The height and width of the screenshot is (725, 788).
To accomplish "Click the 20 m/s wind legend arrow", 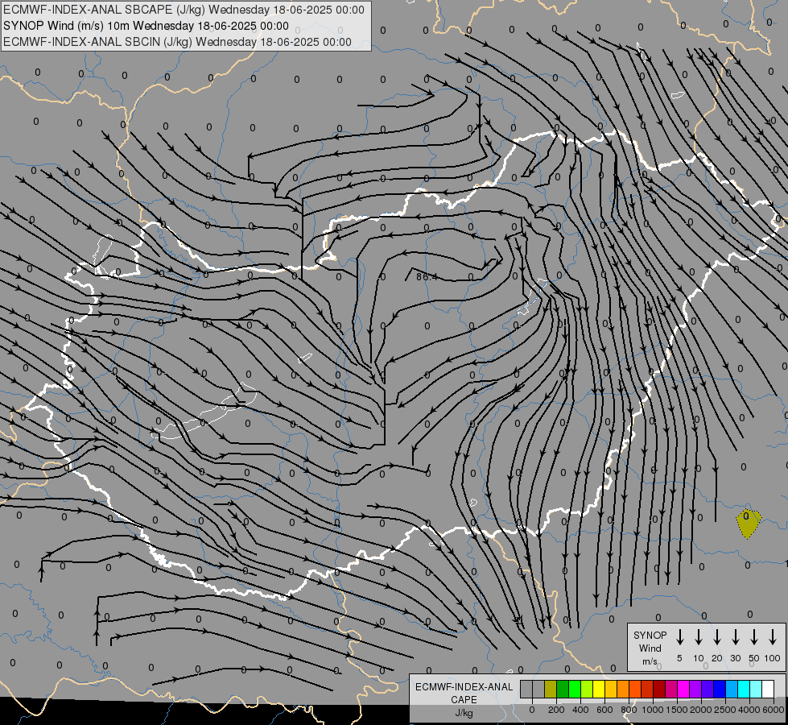I will click(716, 637).
